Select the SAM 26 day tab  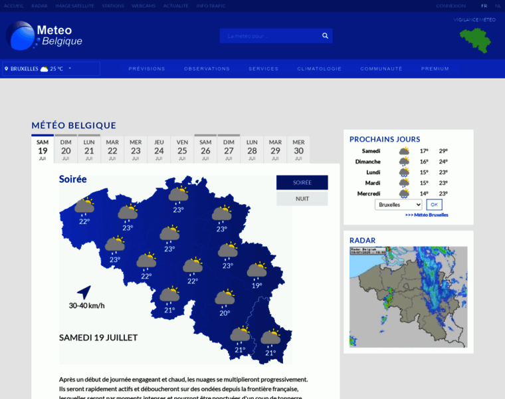205,150
